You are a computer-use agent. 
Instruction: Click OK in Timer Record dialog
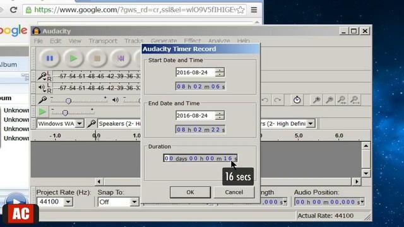tap(190, 192)
